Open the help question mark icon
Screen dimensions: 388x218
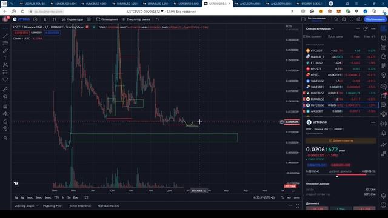[384, 205]
